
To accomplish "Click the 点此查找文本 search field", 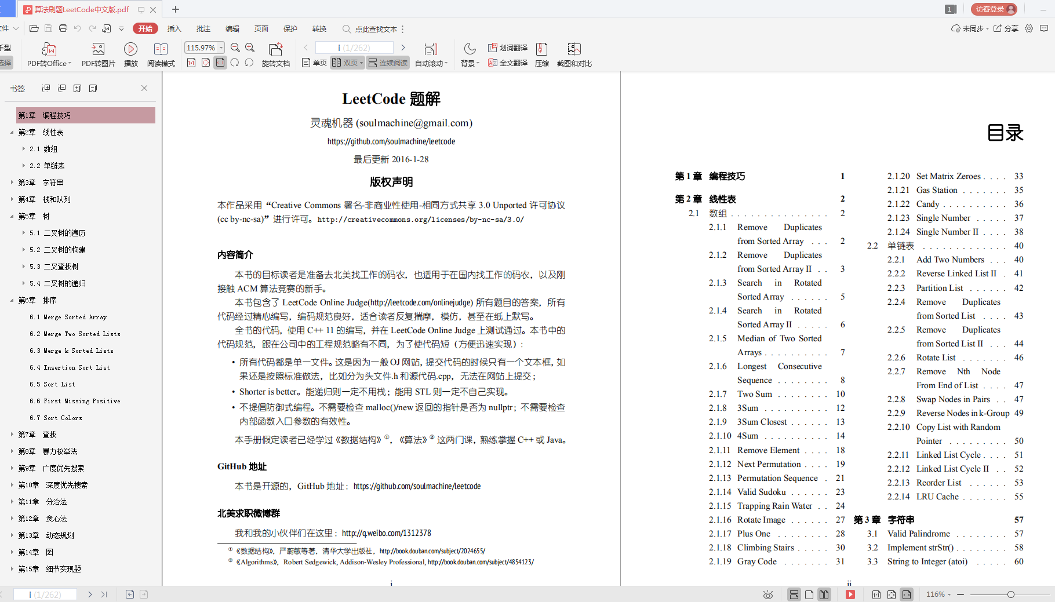I will (x=377, y=28).
